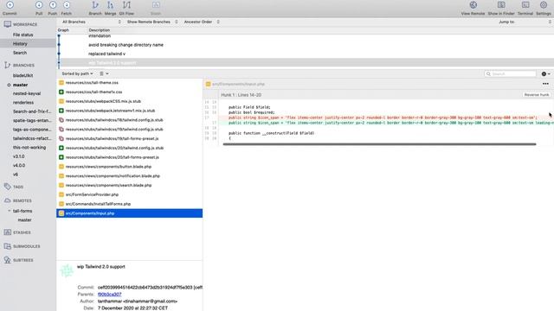Click the file icon in the diff header
554x311 pixels.
(208, 84)
